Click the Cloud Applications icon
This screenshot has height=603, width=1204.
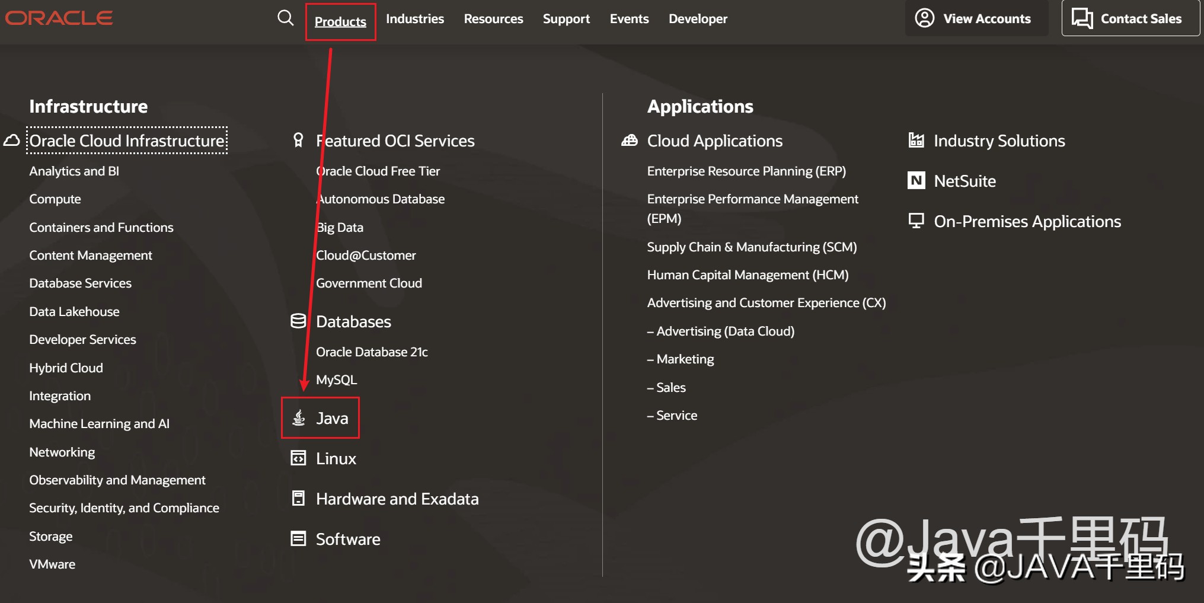(x=629, y=141)
